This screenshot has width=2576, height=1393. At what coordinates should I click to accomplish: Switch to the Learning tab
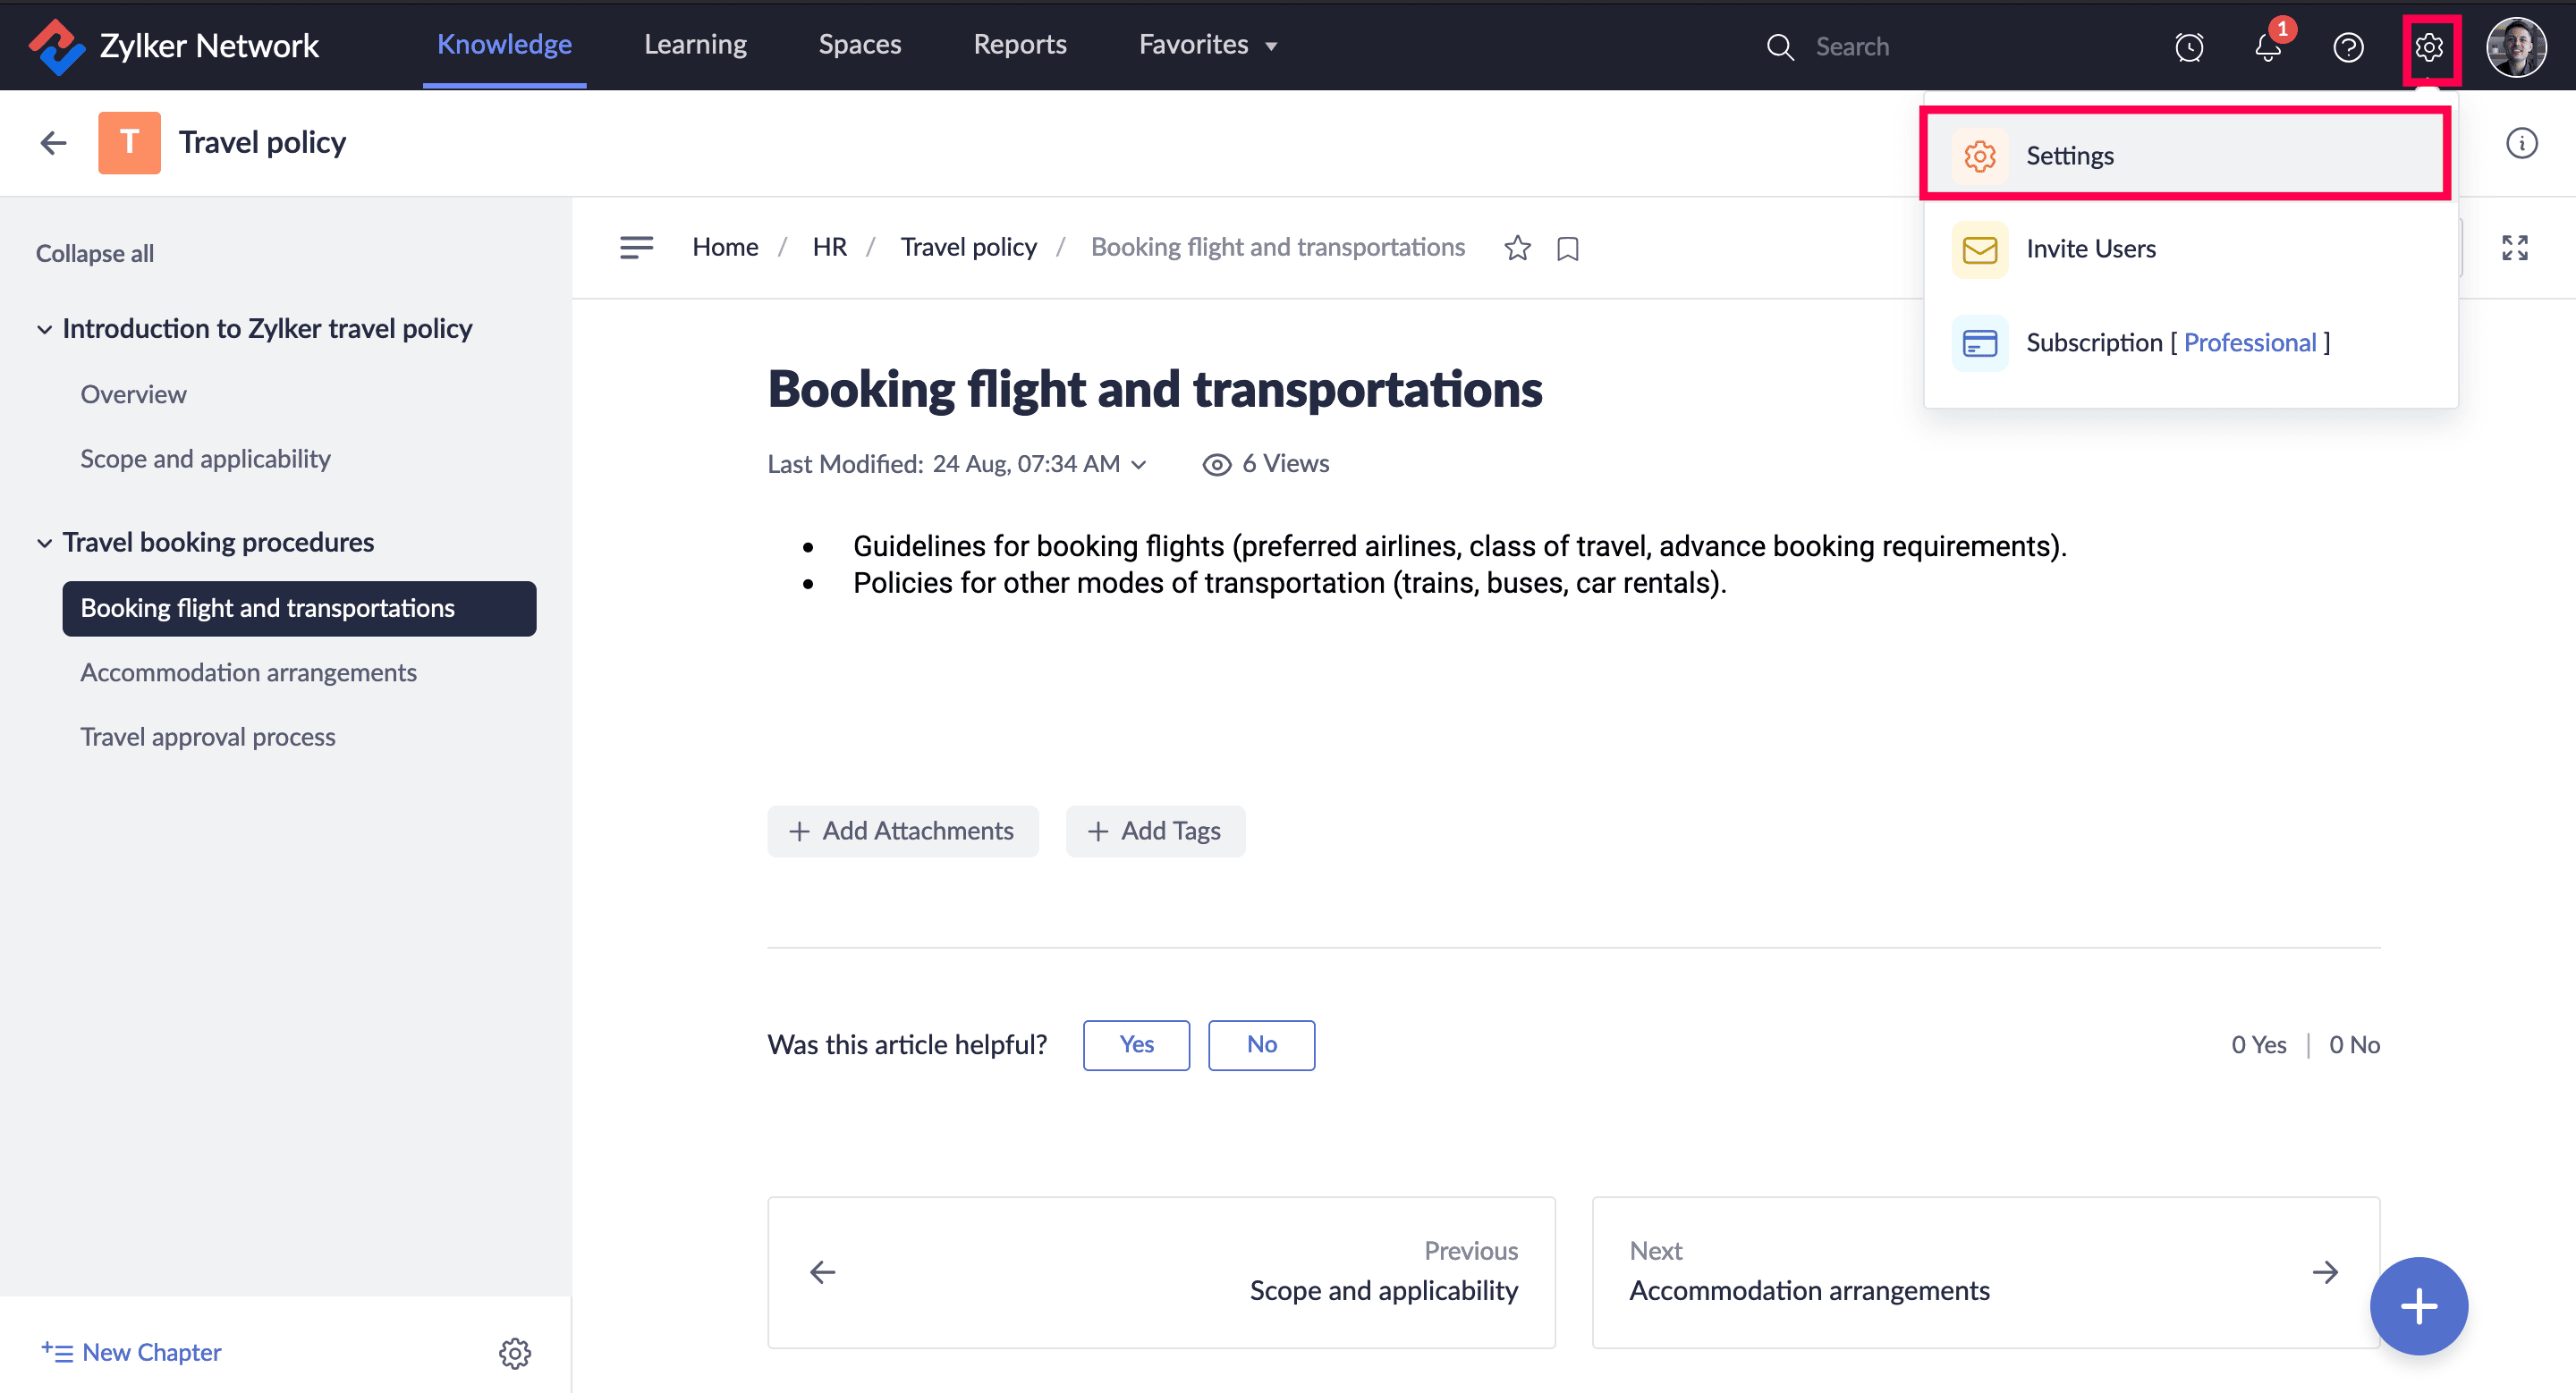coord(695,45)
